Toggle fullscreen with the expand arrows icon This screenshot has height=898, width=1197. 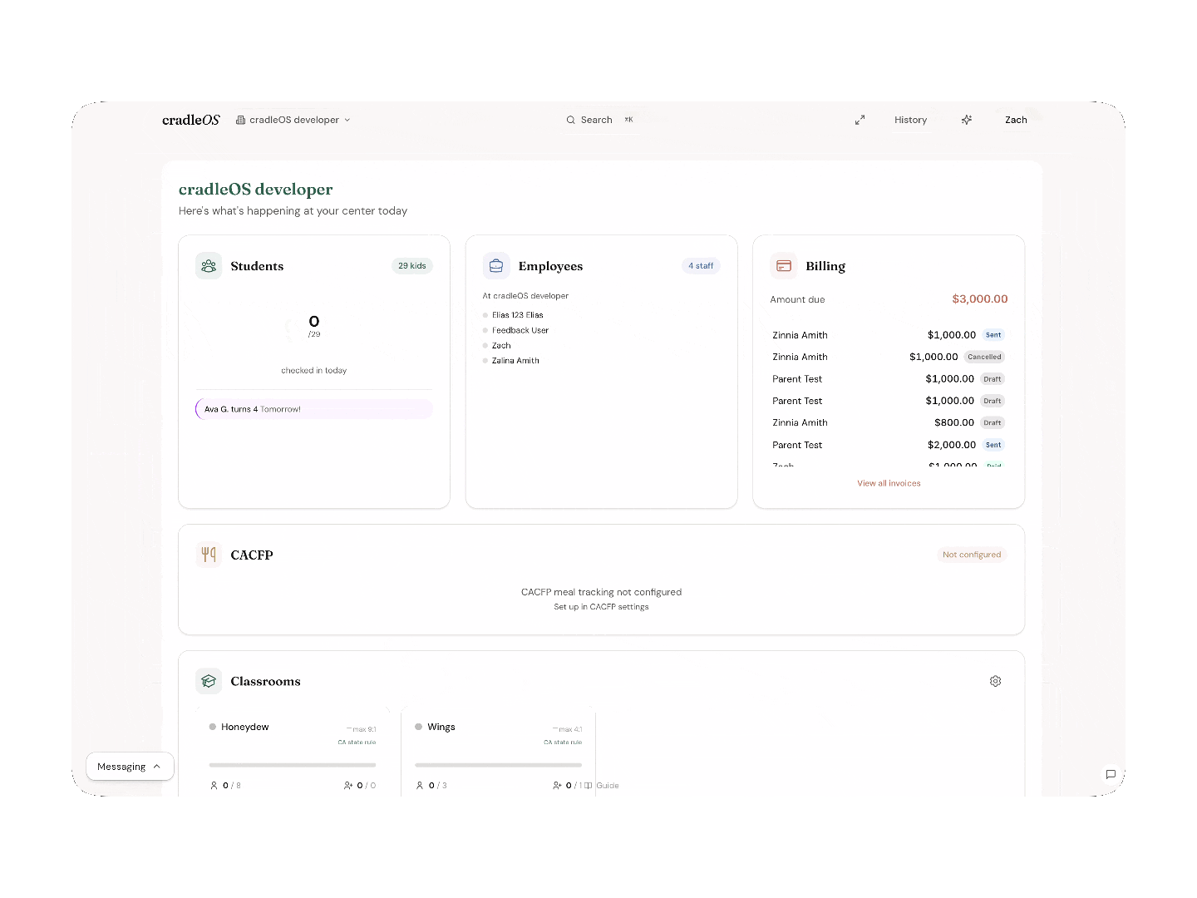point(860,120)
